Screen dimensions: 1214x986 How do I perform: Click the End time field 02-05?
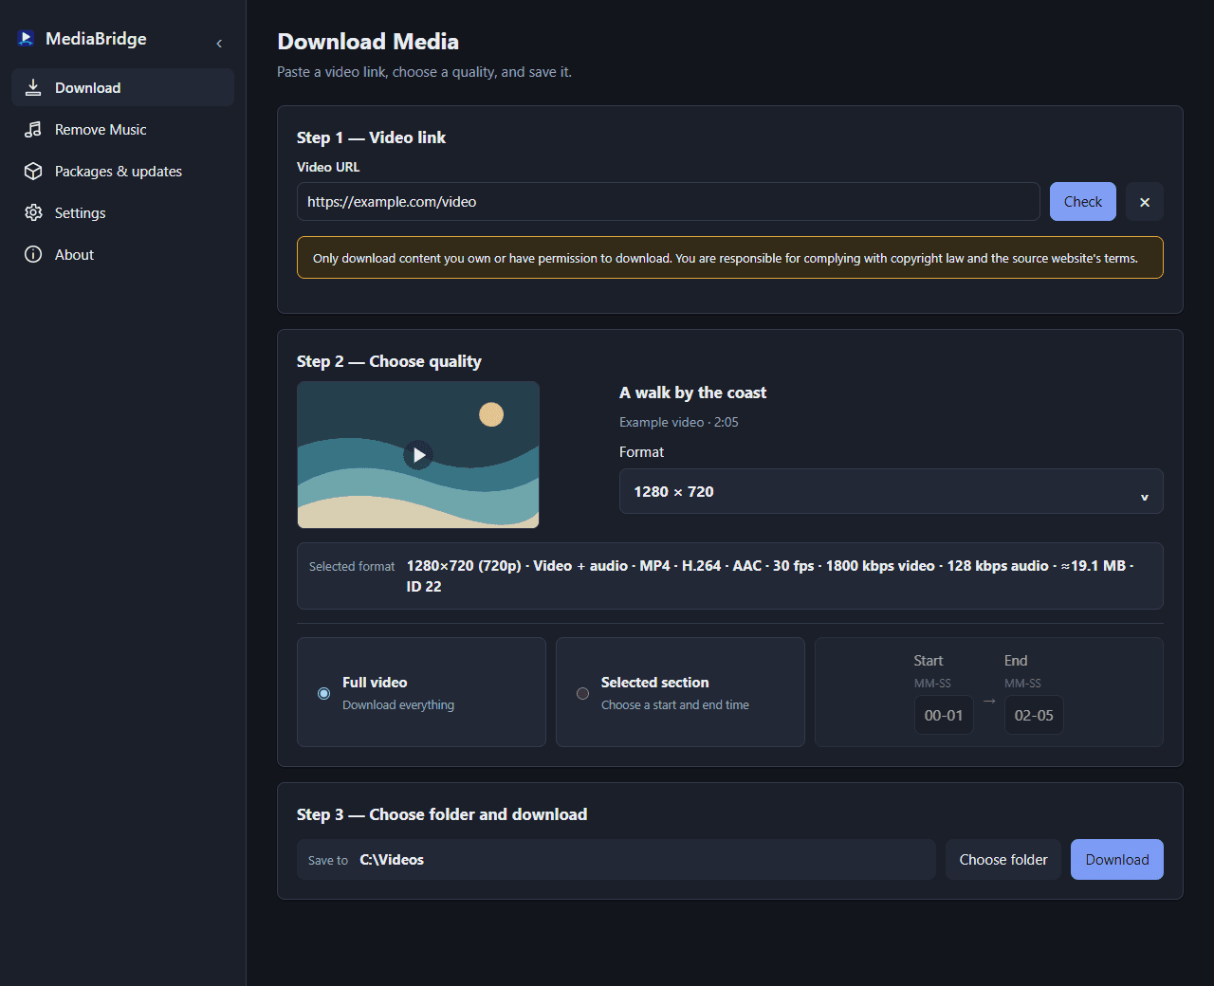1034,716
